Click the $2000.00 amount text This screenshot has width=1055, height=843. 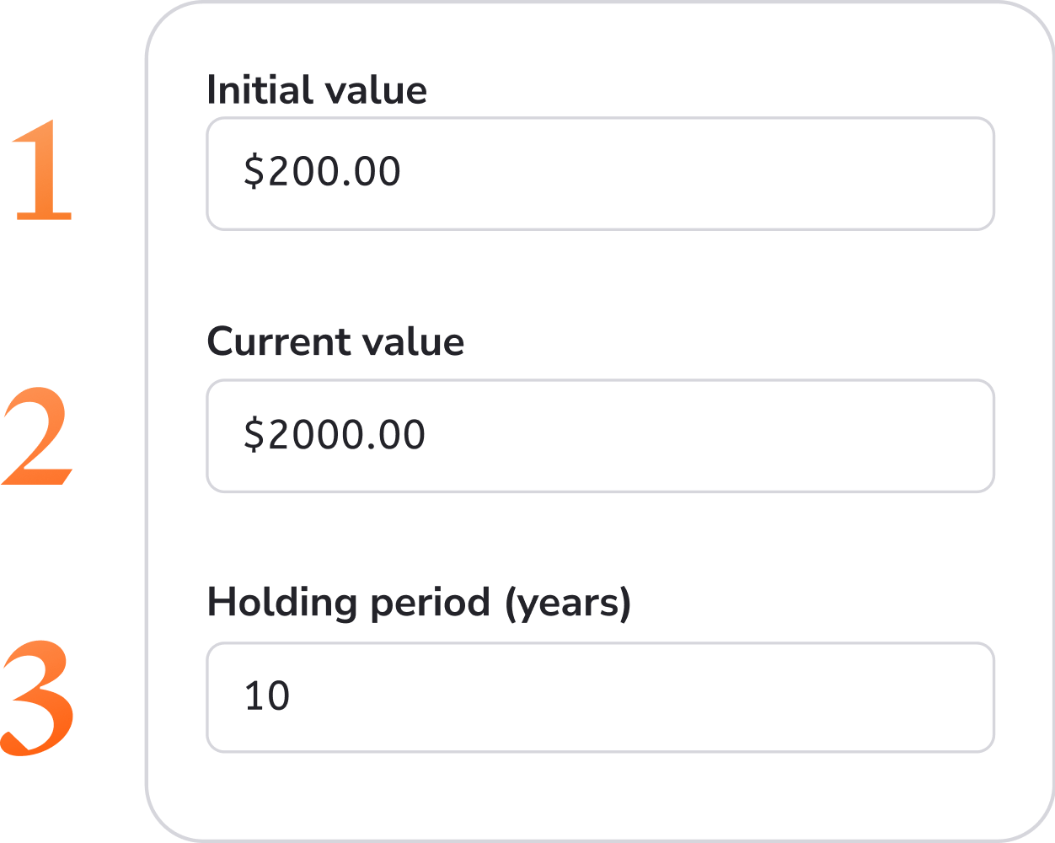point(334,434)
